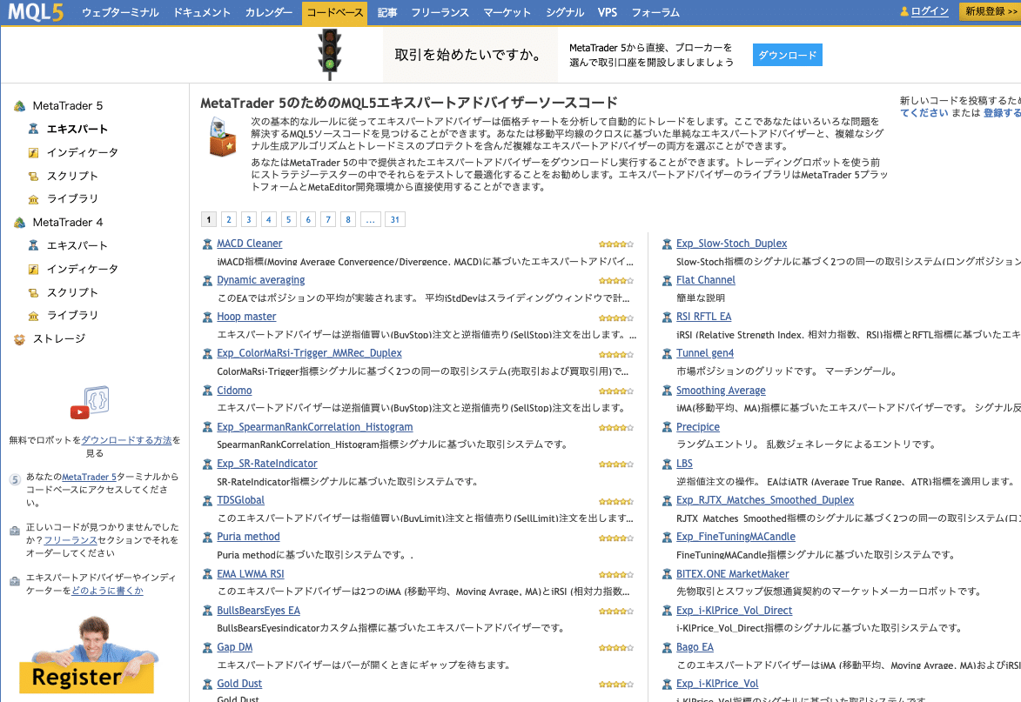Viewport: 1021px width, 702px height.
Task: Click the traffic light banner image
Action: click(x=330, y=55)
